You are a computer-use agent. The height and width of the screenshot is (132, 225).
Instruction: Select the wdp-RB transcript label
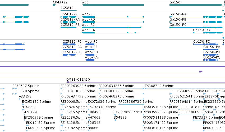pos(88,14)
